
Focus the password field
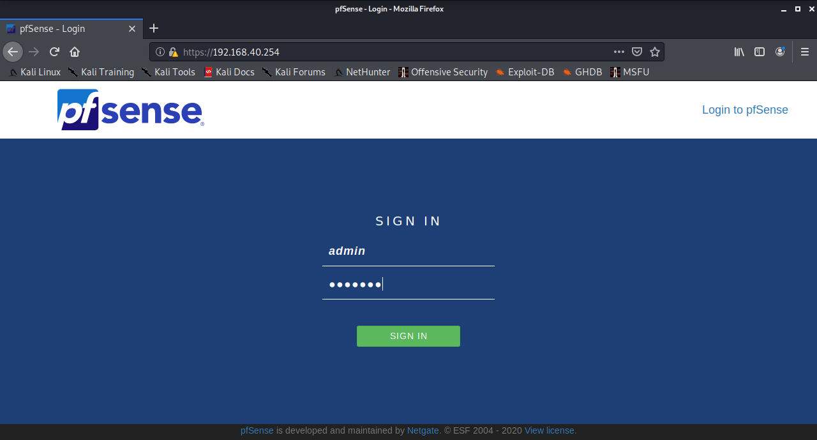tap(408, 285)
